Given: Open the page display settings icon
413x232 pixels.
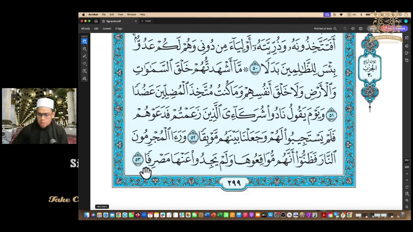Looking at the screenshot, I should 407,194.
